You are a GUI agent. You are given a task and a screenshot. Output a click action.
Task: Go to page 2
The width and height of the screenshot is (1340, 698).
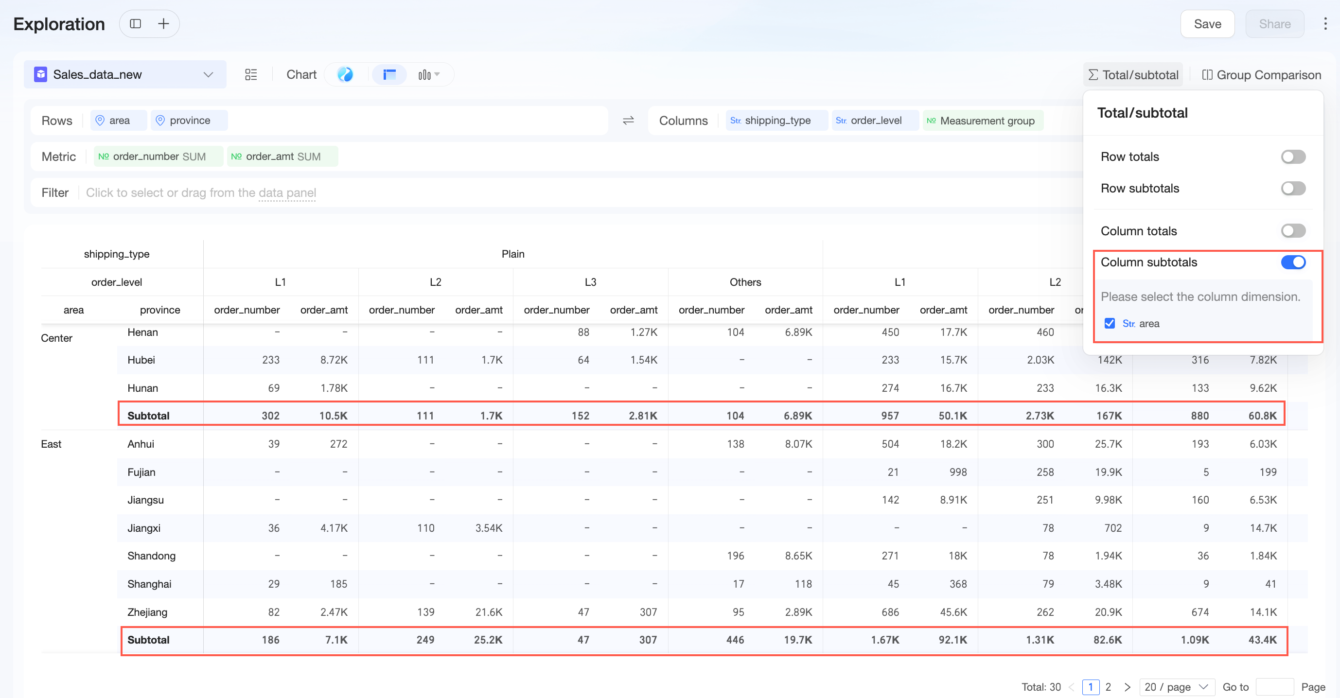coord(1108,687)
